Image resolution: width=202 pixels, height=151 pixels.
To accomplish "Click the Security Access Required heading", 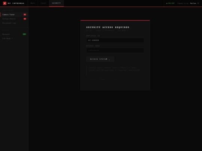I will [x=108, y=27].
